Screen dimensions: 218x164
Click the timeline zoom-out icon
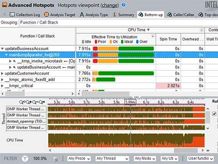pos(35,102)
